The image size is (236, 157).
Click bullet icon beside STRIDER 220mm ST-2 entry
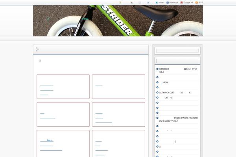(157, 69)
